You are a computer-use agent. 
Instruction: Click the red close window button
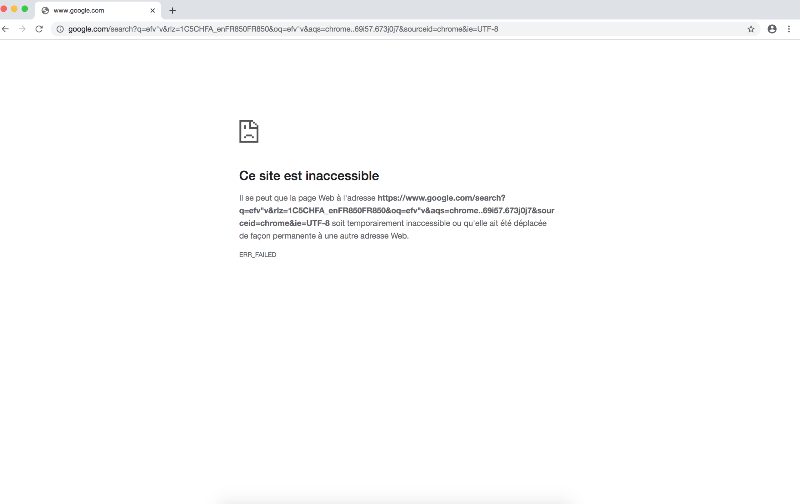tap(4, 9)
